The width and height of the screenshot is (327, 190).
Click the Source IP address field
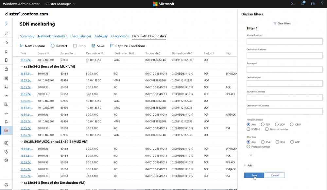tap(284, 41)
